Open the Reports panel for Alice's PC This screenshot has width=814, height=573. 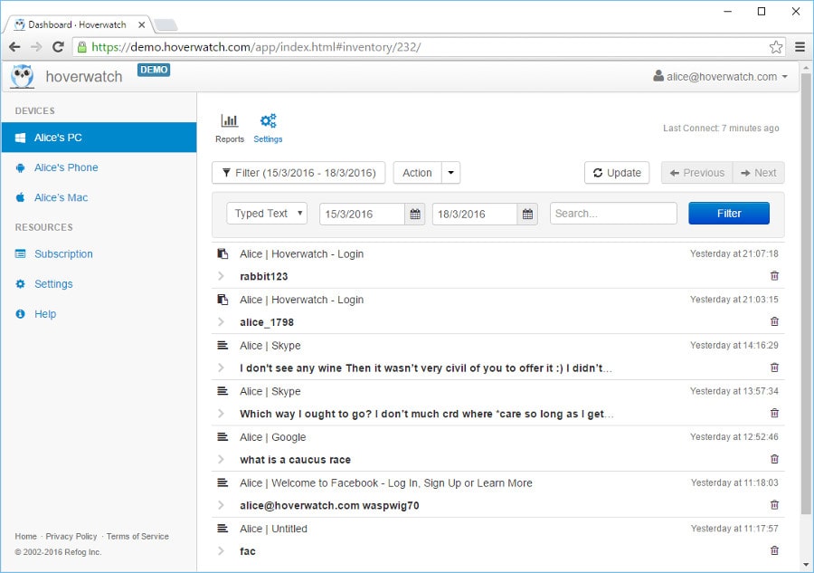coord(229,127)
